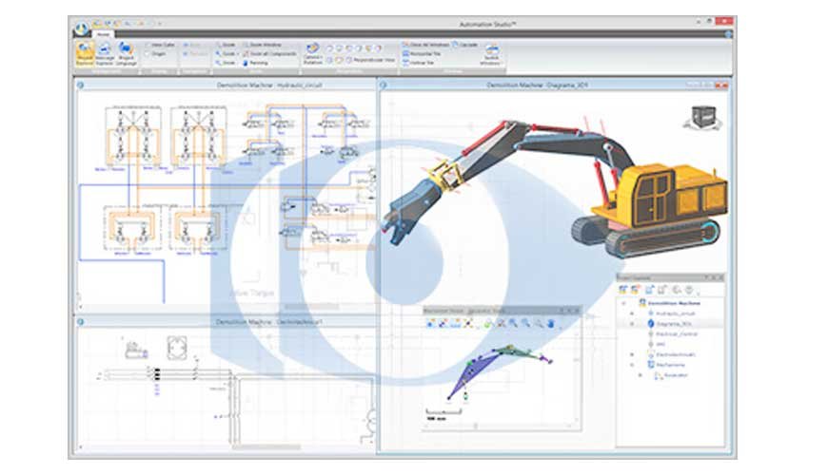Select Diagrama_3D in project tree
Image resolution: width=828 pixels, height=475 pixels.
[x=674, y=324]
